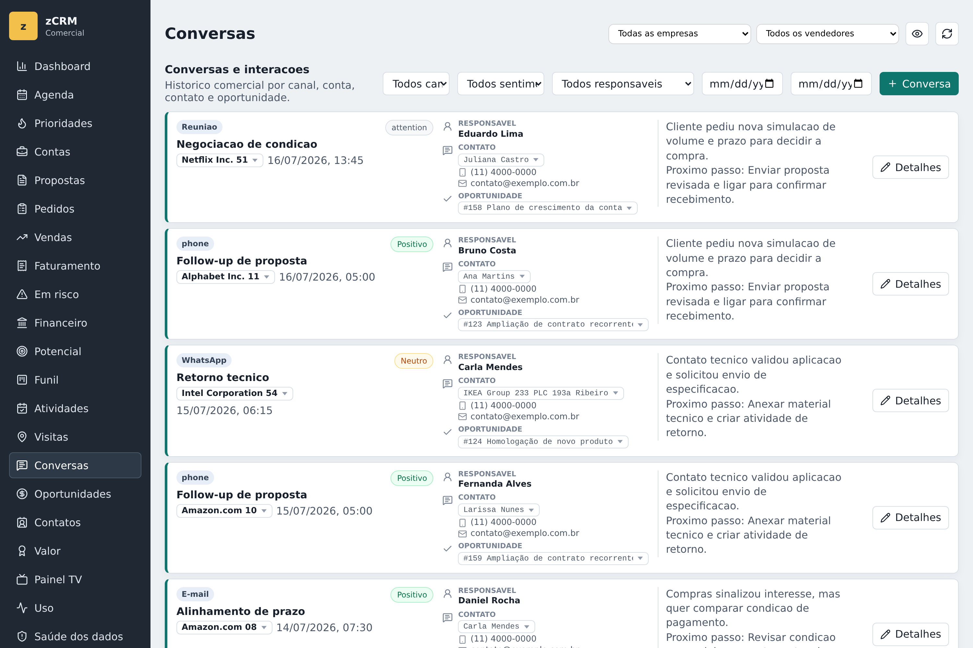Click the WhatsApp channel tag
The image size is (973, 648).
[x=204, y=360]
